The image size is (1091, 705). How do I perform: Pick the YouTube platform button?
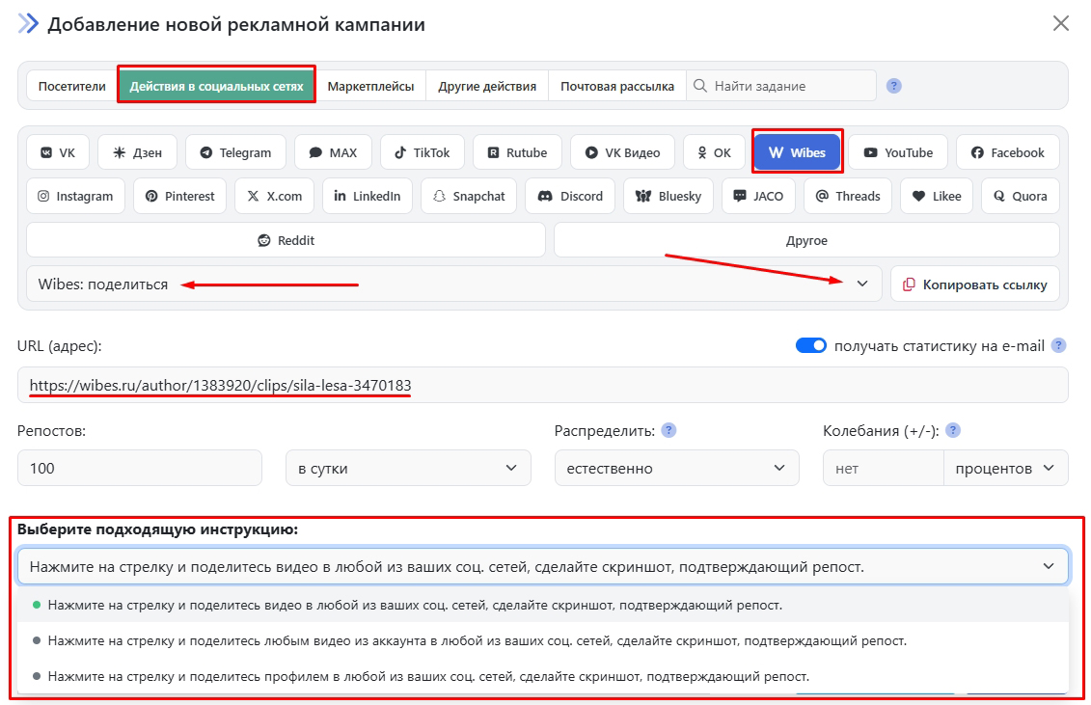coord(897,152)
